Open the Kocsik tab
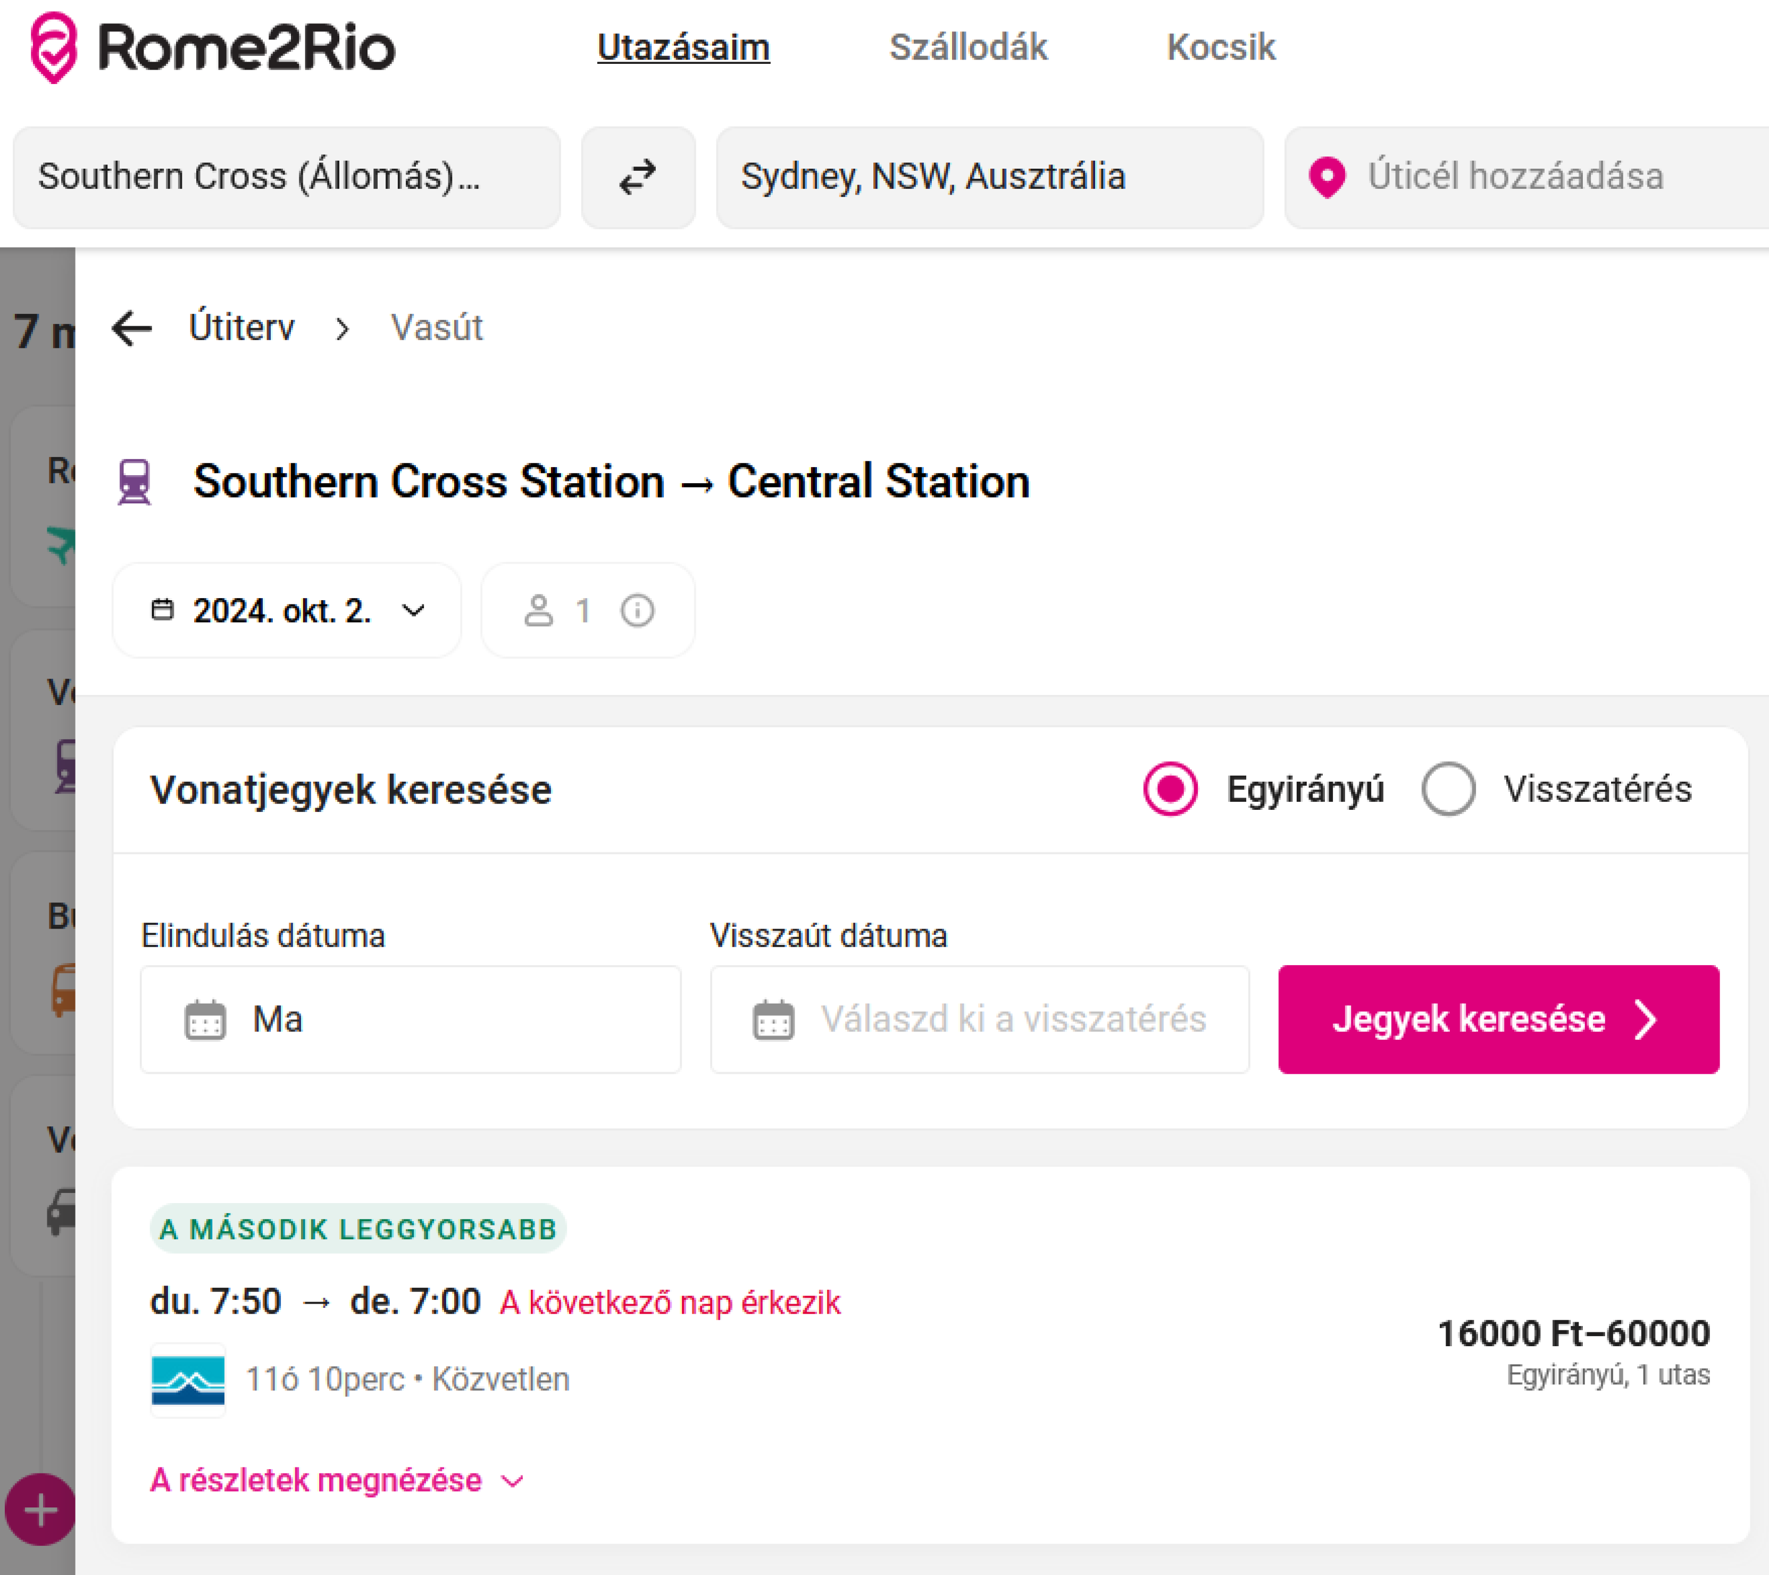This screenshot has height=1575, width=1769. pos(1220,47)
